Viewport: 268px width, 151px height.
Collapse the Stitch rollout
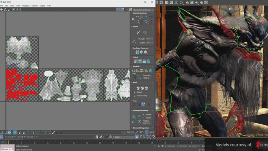coord(132,57)
